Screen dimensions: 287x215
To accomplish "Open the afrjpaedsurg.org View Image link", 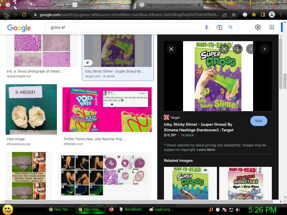I will click(x=16, y=139).
